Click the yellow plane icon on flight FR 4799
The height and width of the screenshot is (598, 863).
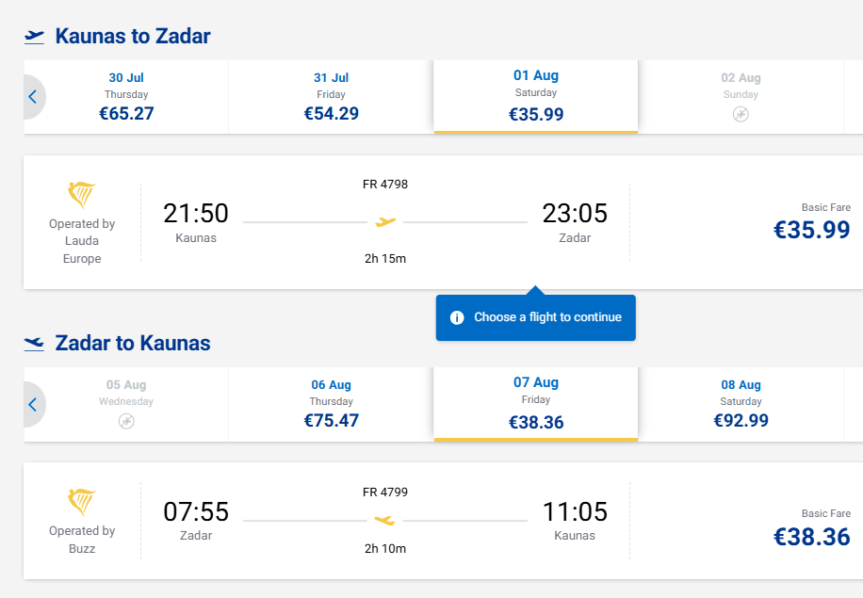(384, 520)
